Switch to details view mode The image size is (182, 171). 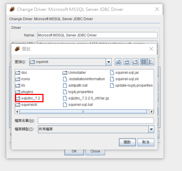pyautogui.click(x=151, y=62)
